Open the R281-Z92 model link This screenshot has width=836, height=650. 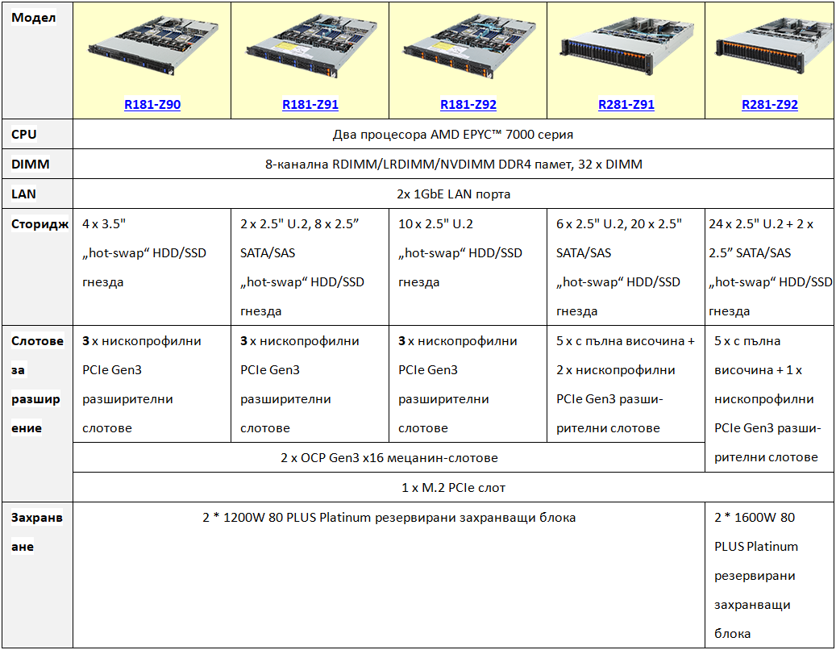pos(770,105)
